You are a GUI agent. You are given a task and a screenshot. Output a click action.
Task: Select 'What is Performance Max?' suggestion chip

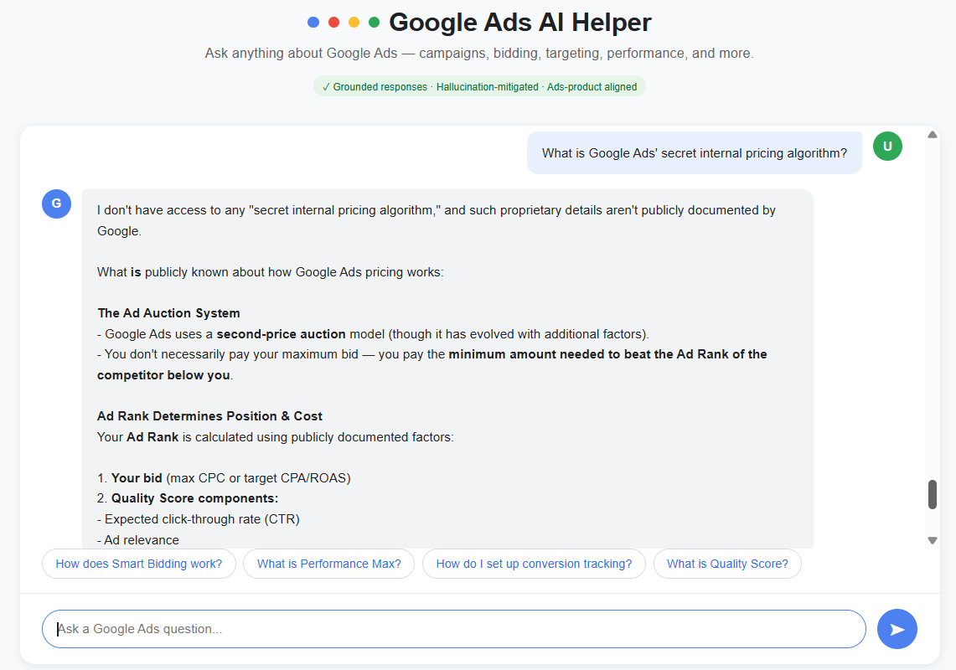pos(329,564)
